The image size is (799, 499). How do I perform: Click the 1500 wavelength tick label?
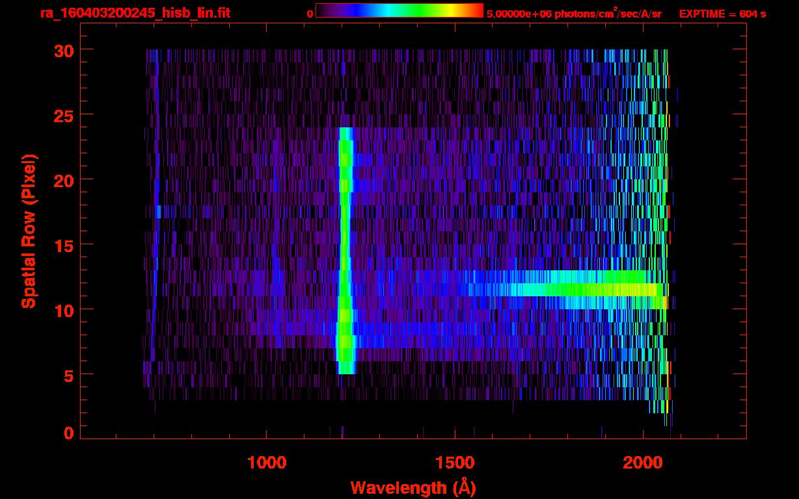click(x=455, y=462)
